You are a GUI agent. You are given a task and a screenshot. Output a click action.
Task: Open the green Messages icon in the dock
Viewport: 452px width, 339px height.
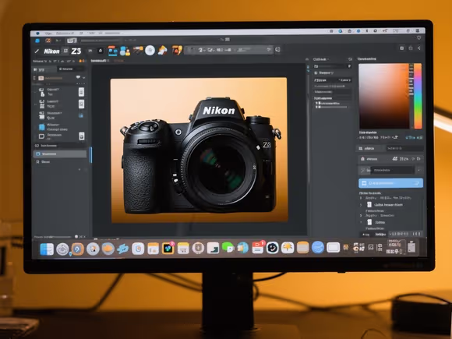(228, 248)
